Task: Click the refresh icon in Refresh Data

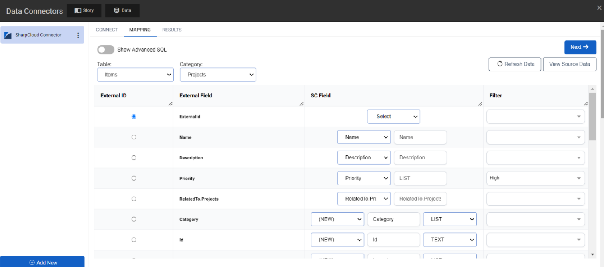Action: point(499,64)
